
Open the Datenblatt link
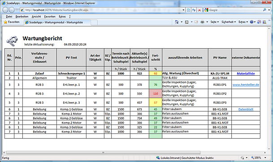click(x=246, y=109)
